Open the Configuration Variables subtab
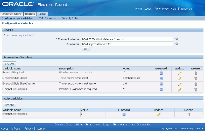 point(17,18)
